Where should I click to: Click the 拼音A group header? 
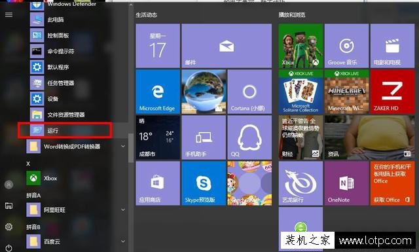(33, 195)
